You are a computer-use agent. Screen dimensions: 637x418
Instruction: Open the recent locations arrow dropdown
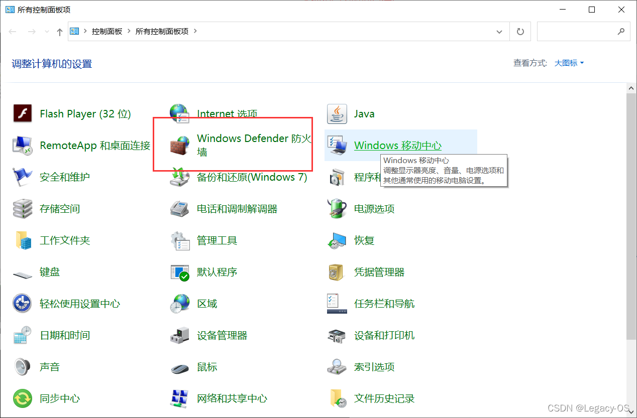[x=47, y=32]
